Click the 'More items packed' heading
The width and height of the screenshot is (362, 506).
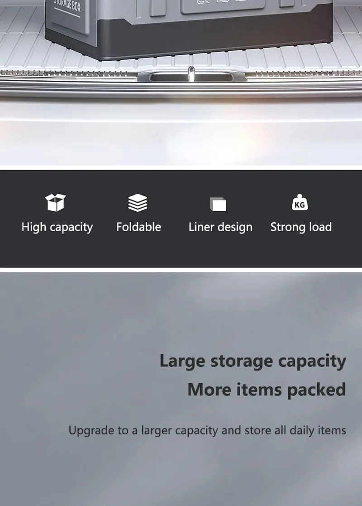tap(267, 390)
